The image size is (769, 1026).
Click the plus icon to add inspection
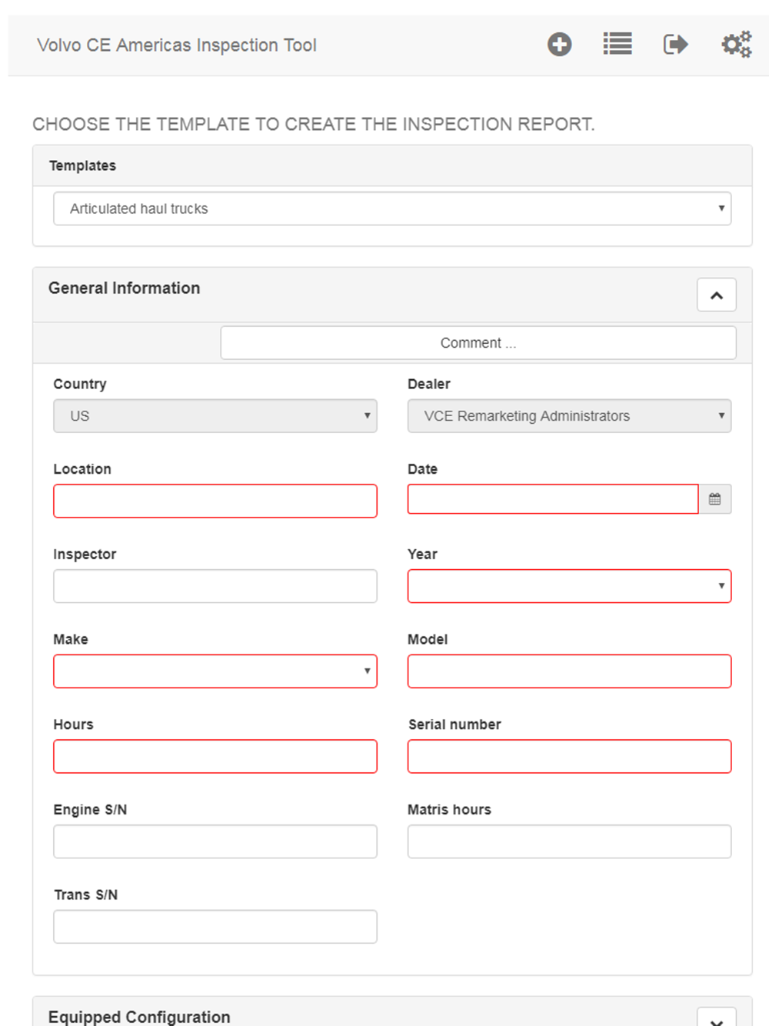tap(559, 45)
